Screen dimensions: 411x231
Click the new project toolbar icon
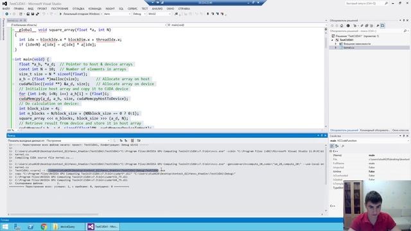pyautogui.click(x=21, y=14)
